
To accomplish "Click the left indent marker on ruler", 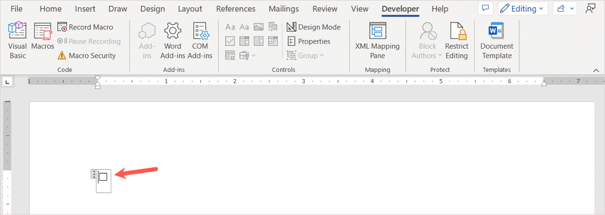I will pyautogui.click(x=97, y=87).
